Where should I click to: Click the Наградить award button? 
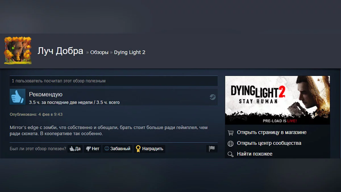[149, 148]
